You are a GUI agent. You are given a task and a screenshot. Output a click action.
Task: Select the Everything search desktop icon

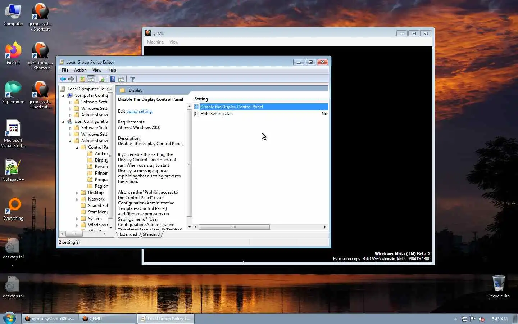(x=13, y=210)
